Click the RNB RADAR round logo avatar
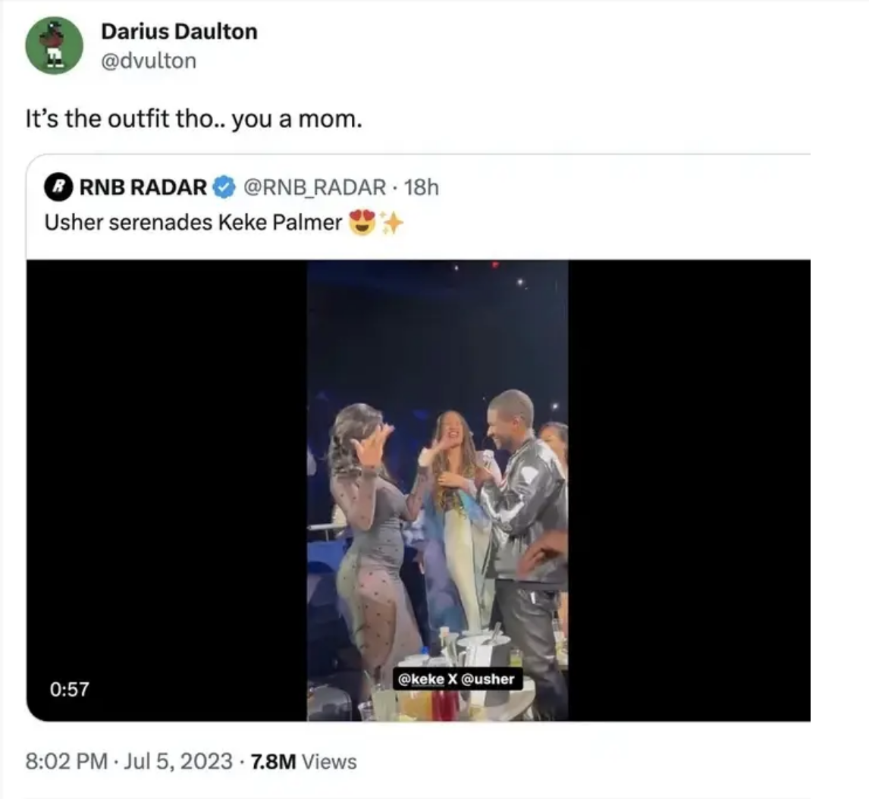 pyautogui.click(x=59, y=187)
